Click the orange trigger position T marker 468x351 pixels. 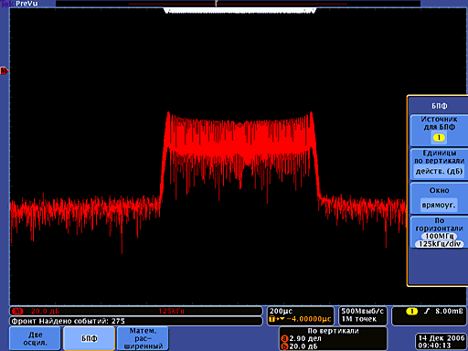[x=216, y=4]
